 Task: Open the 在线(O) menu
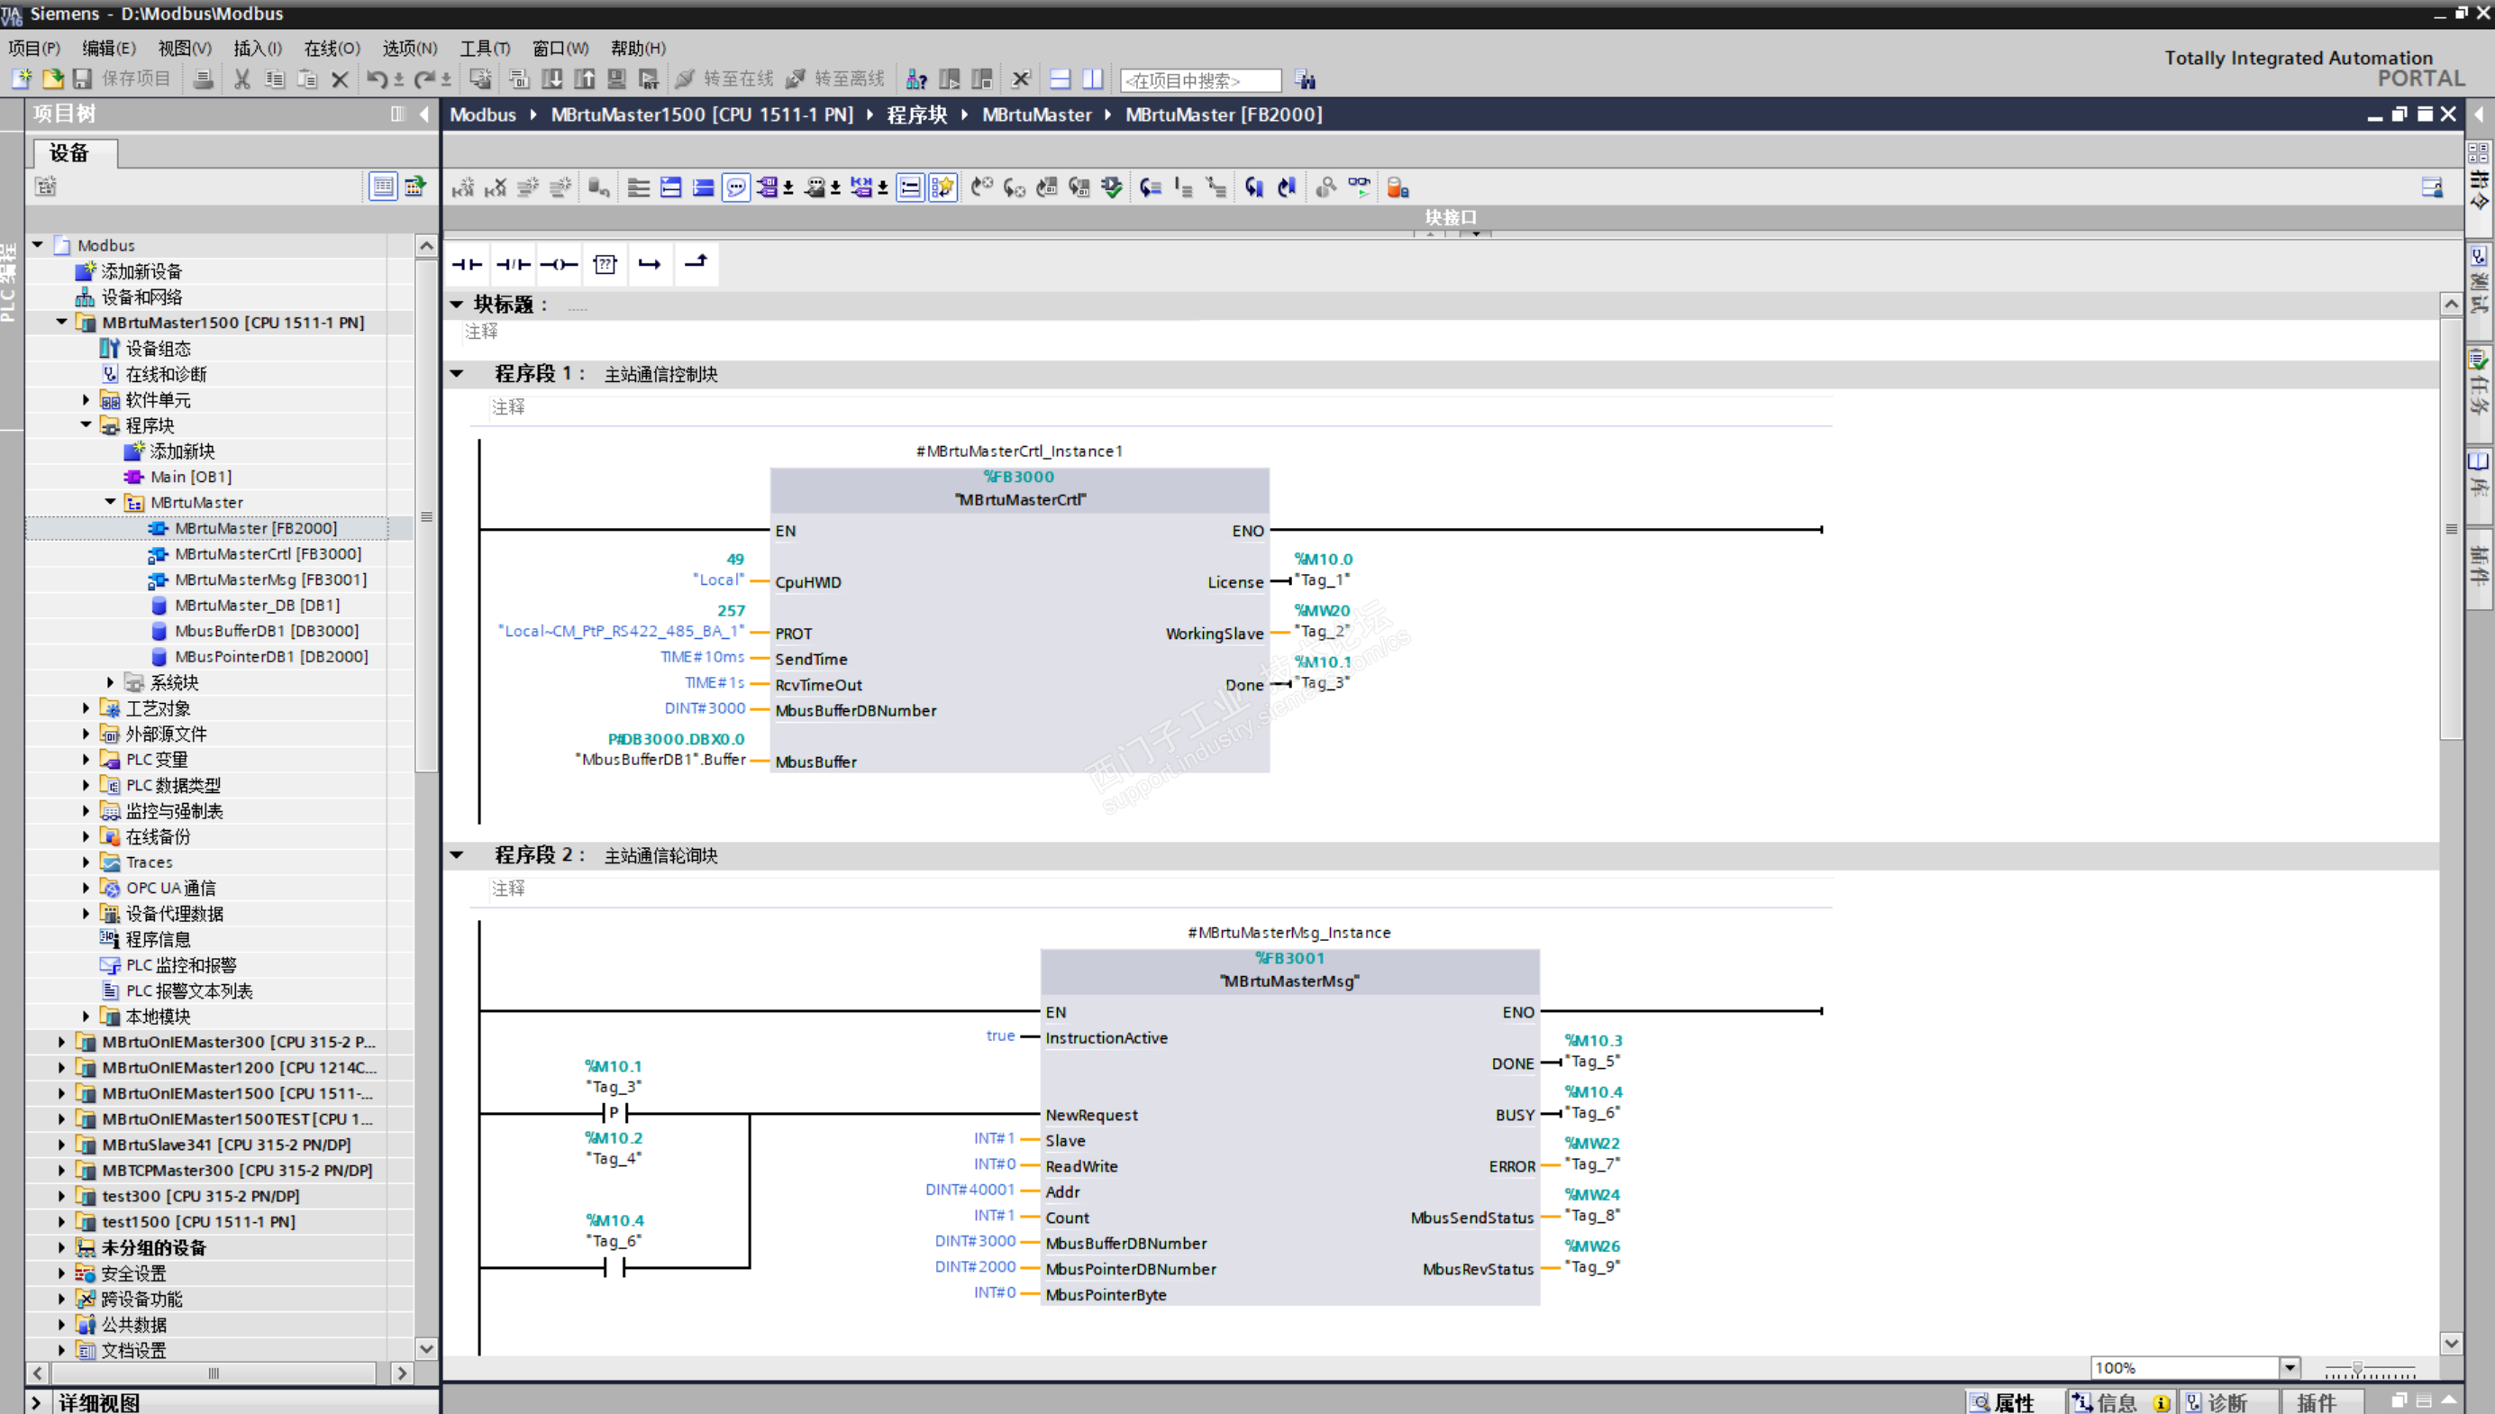[x=331, y=49]
